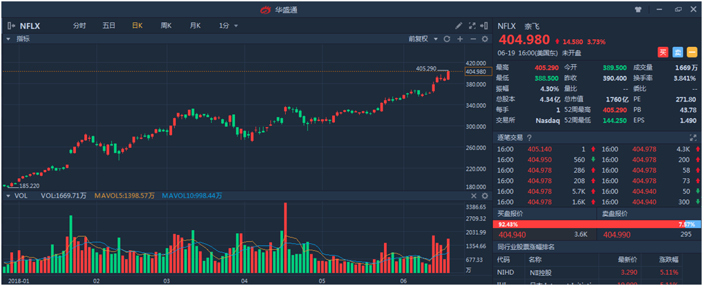
Task: Click the 405.140 trade row
Action: pos(544,149)
